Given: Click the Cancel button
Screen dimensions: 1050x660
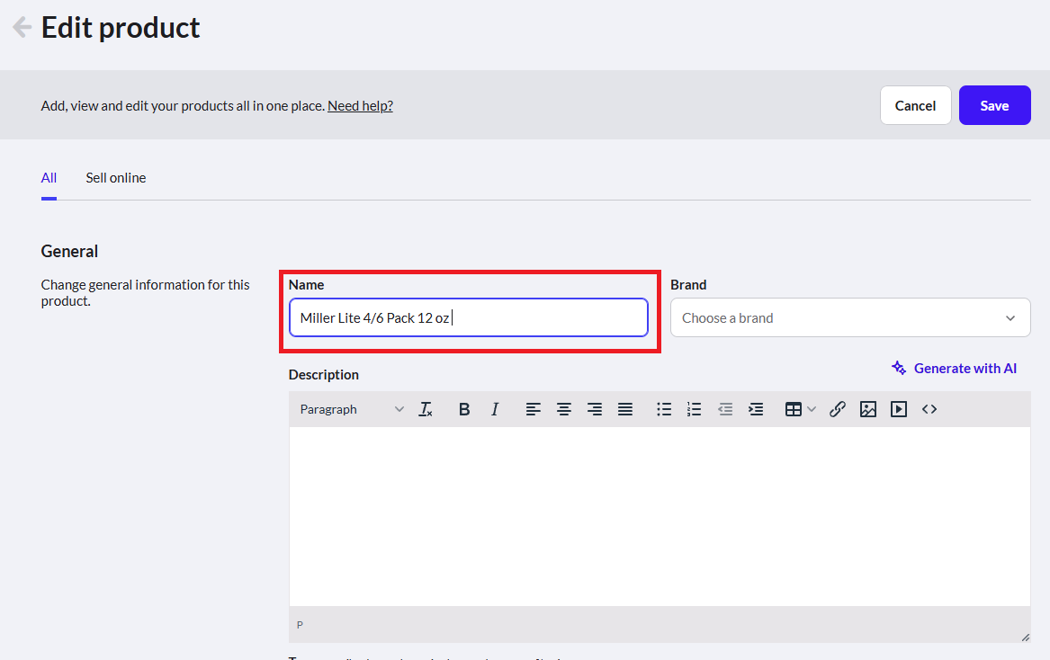Looking at the screenshot, I should 915,105.
